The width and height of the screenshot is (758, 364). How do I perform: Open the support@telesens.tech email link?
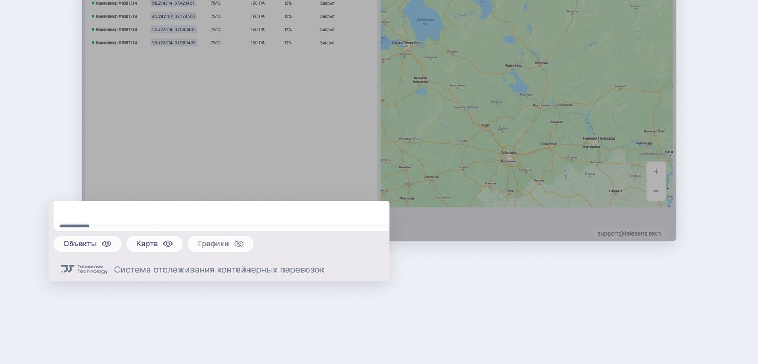(x=629, y=233)
